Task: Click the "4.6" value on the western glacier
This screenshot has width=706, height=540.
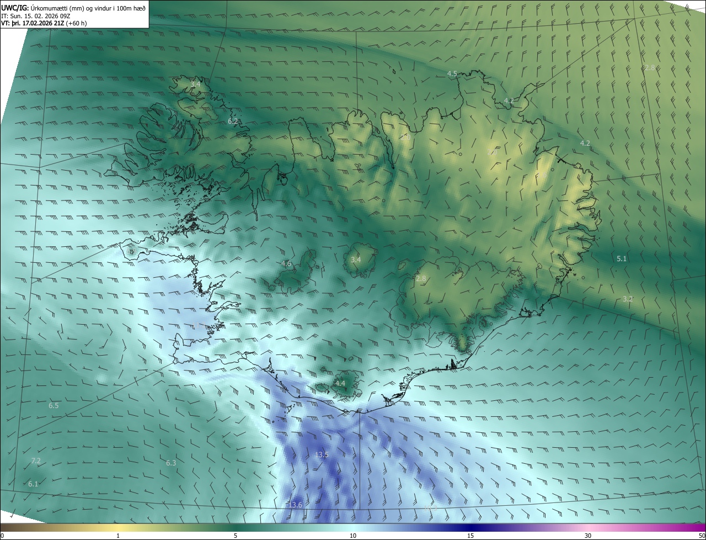Action: 286,263
